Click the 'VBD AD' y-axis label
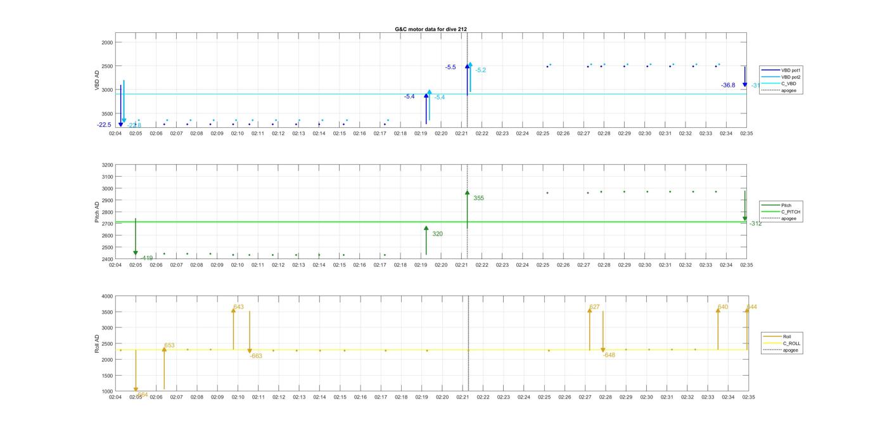Viewport: 887px width, 439px height. tap(98, 80)
